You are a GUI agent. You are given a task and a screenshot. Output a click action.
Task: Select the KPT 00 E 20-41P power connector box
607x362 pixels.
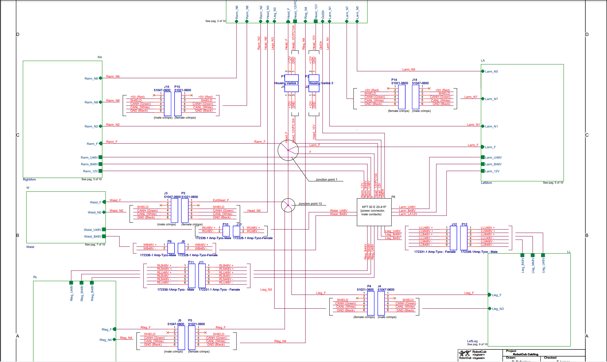pyautogui.click(x=374, y=212)
